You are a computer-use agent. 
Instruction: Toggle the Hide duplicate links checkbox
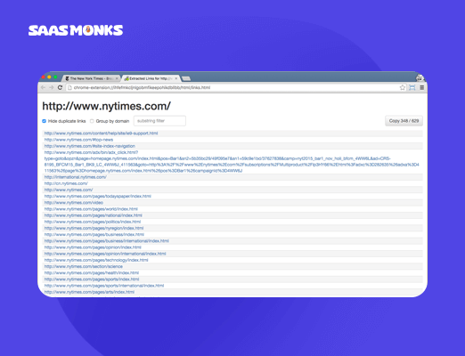pos(45,121)
